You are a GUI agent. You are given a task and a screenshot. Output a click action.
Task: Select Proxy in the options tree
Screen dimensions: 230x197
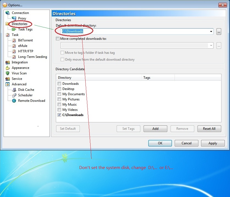(22, 18)
